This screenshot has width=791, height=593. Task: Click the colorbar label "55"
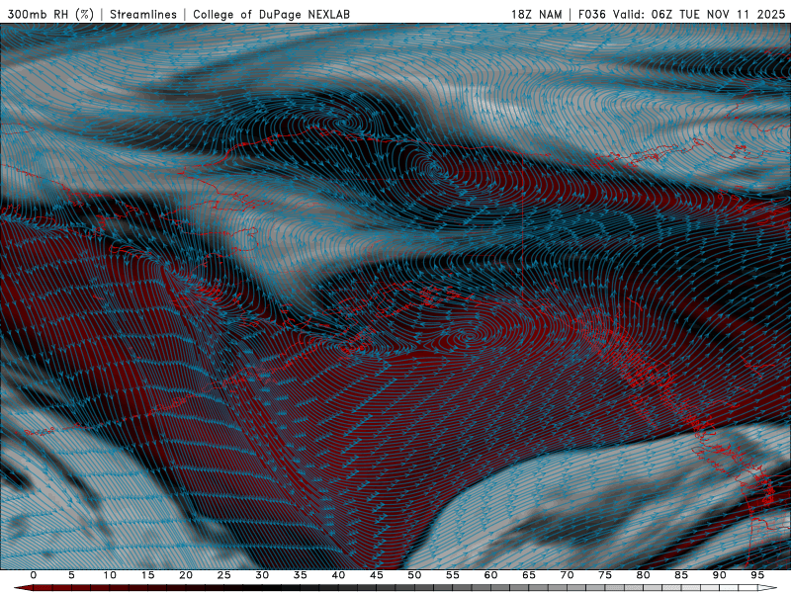pyautogui.click(x=453, y=575)
